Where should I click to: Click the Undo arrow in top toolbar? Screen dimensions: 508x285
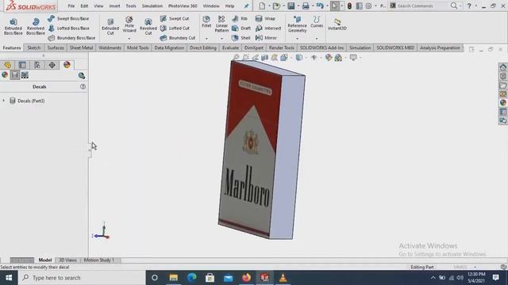pos(320,6)
